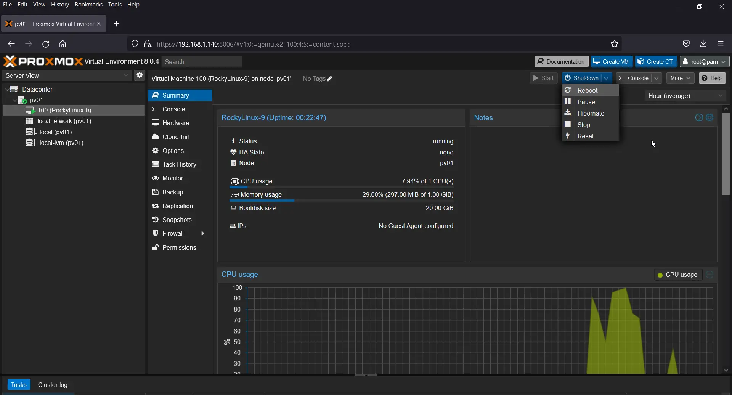Collapse the pv01 node arrow
The image size is (732, 395).
pyautogui.click(x=14, y=100)
